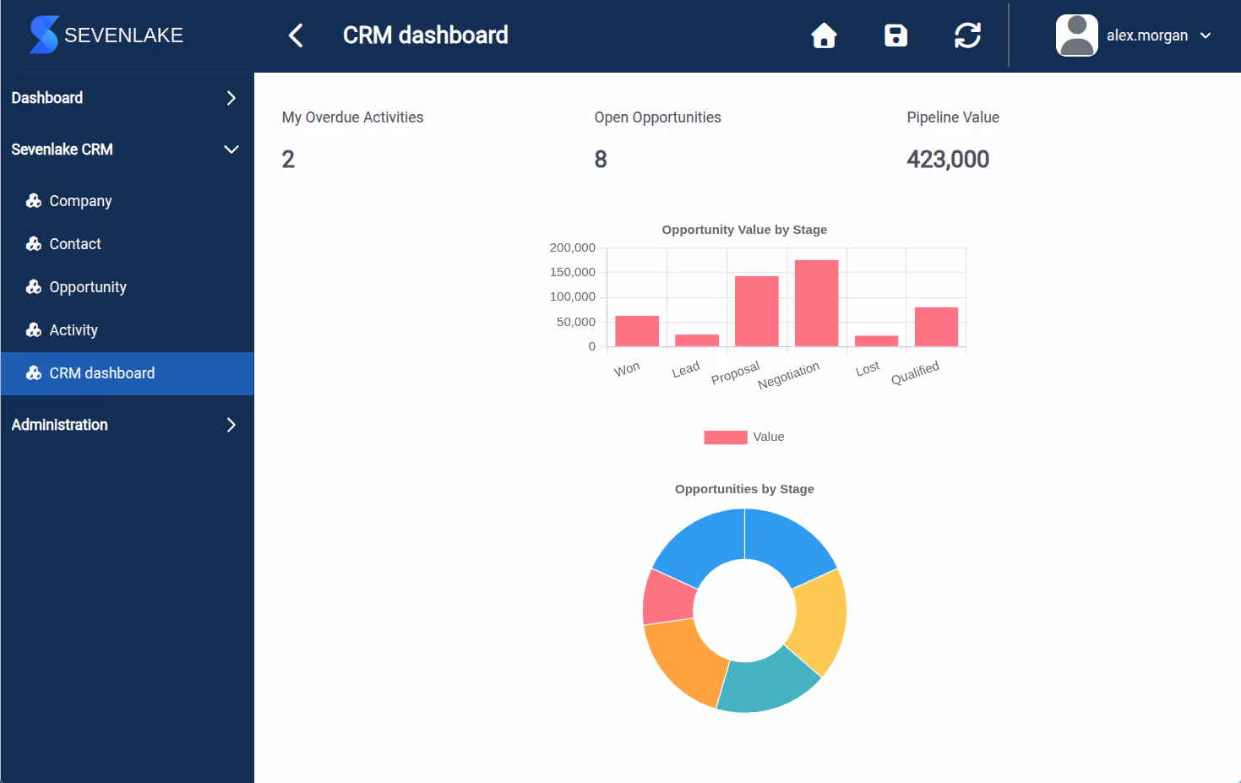Click the yellow donut chart segment
This screenshot has height=783, width=1241.
(822, 620)
